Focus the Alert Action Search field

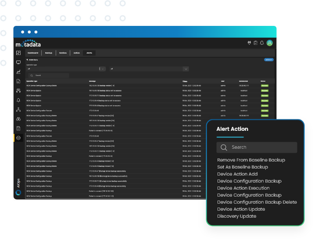(x=257, y=147)
